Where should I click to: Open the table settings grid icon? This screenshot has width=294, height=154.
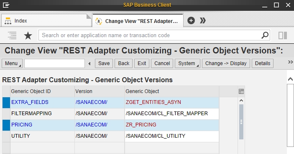241,91
